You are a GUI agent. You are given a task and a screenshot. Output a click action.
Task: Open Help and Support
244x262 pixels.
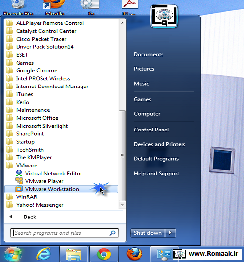156,173
